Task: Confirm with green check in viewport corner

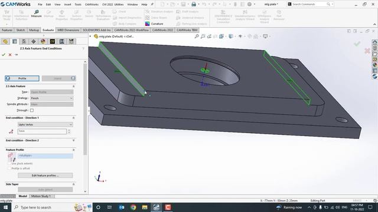Action: [x=357, y=44]
